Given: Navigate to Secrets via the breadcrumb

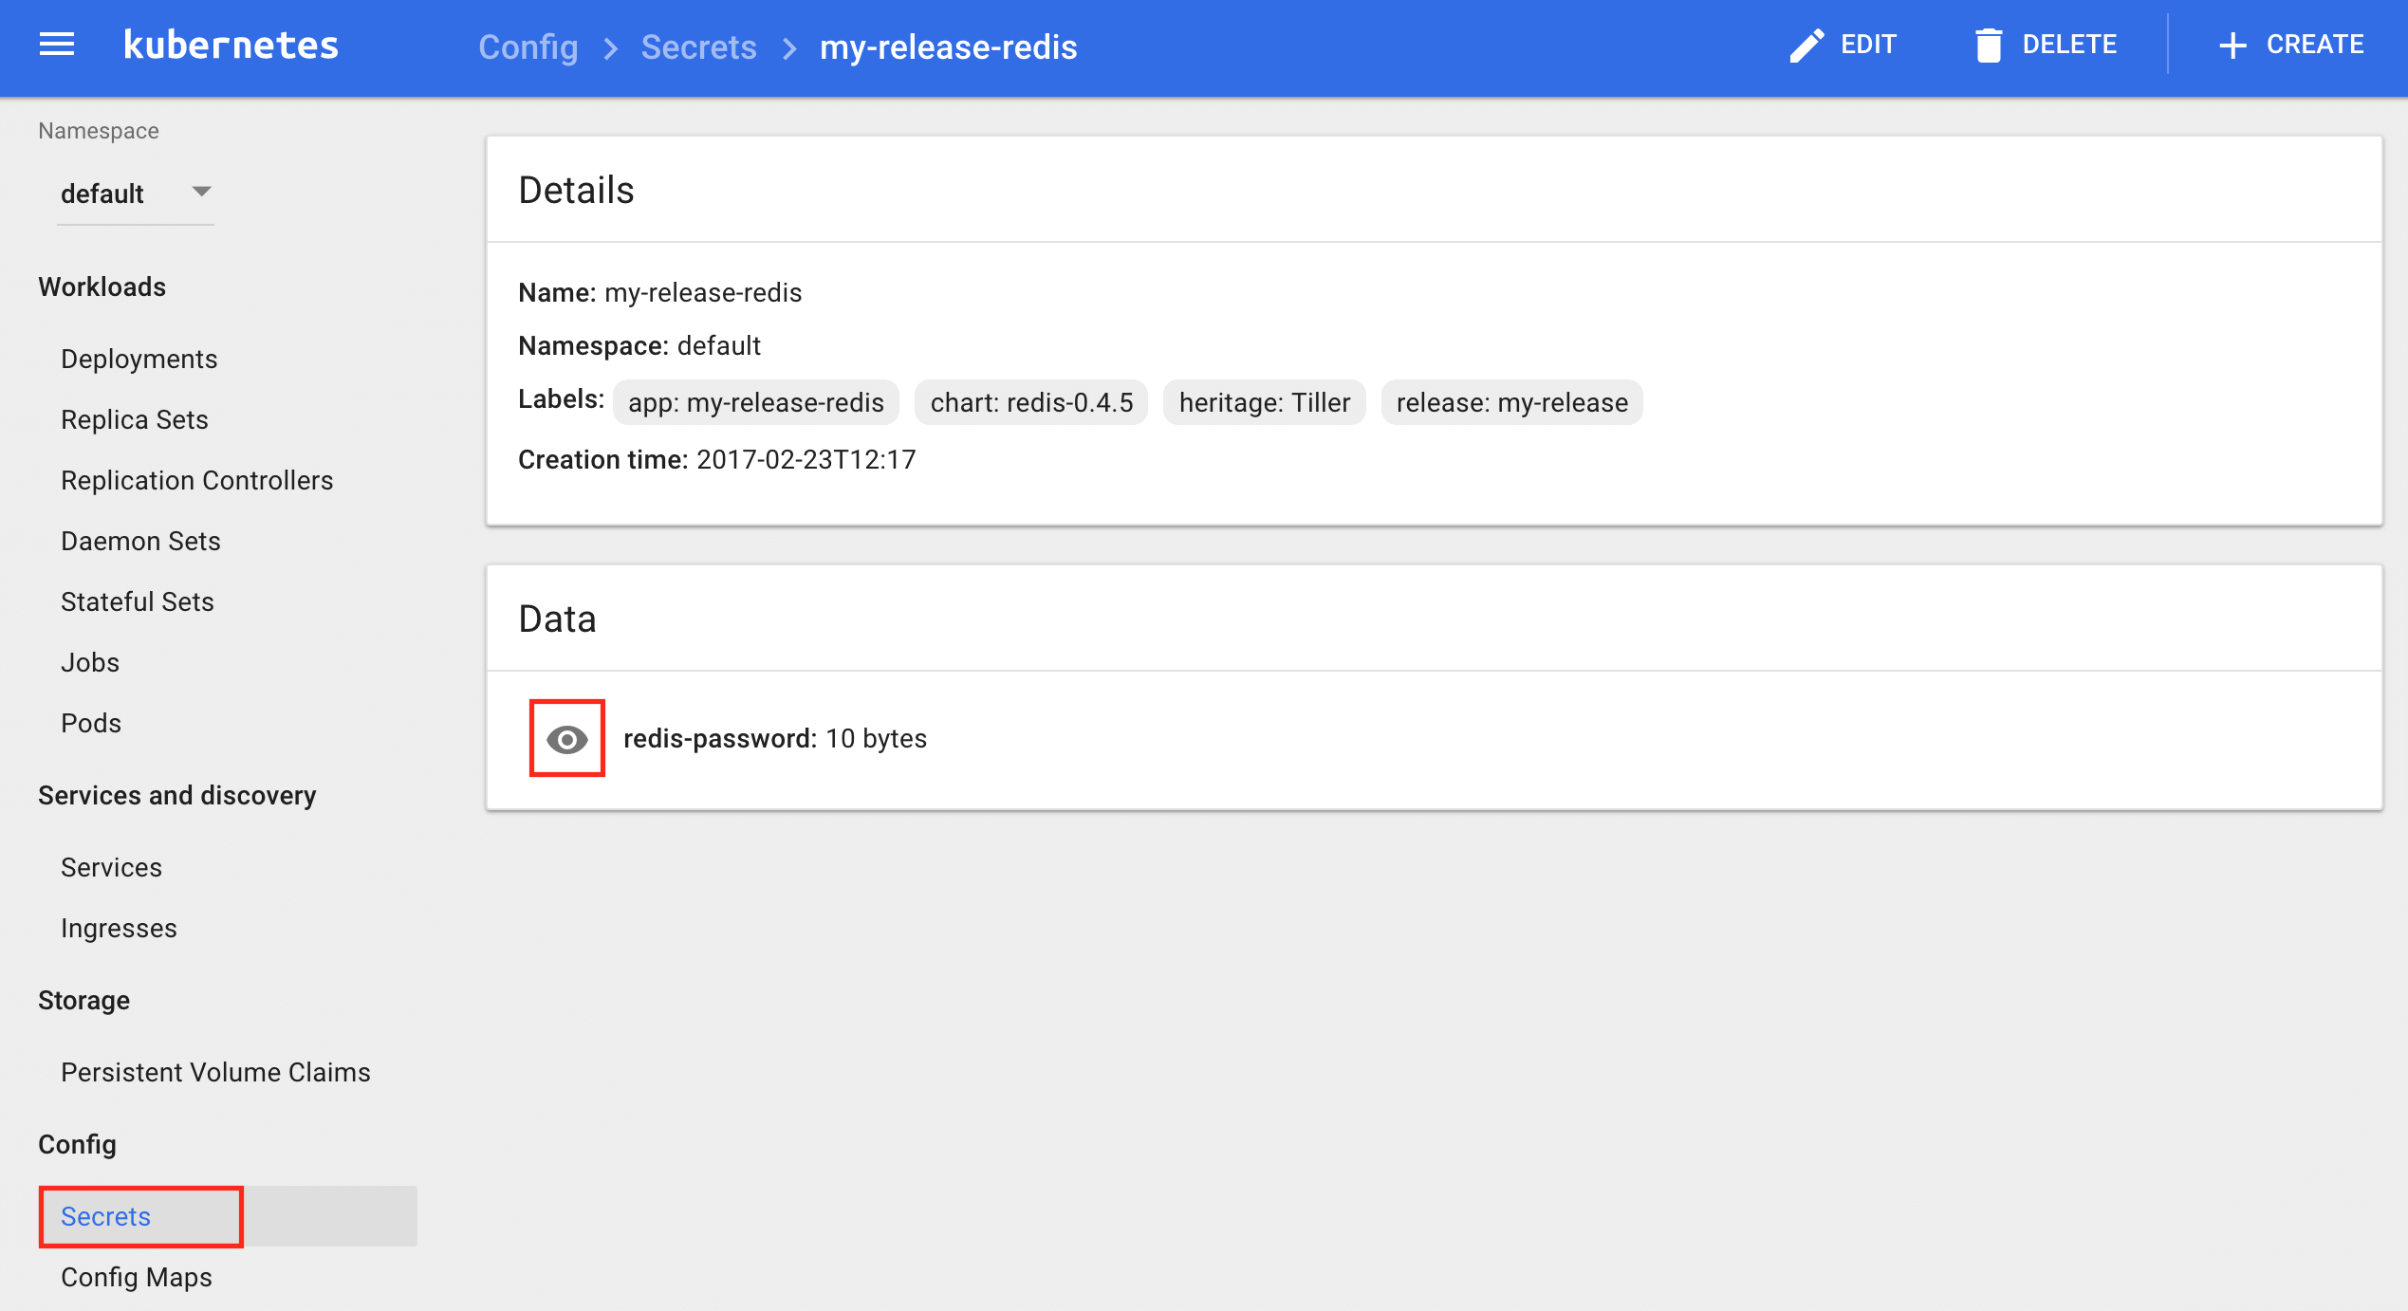Looking at the screenshot, I should pyautogui.click(x=699, y=46).
